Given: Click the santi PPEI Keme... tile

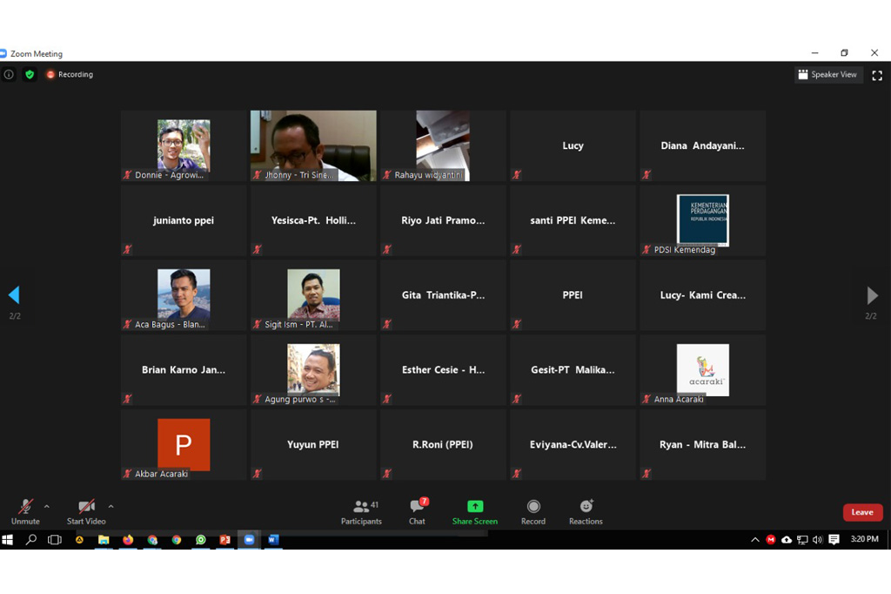Looking at the screenshot, I should click(573, 220).
